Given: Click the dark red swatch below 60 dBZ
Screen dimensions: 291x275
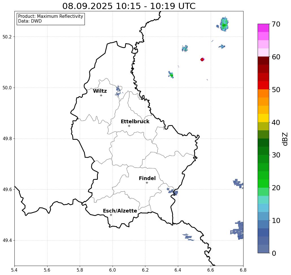Looking at the screenshot, I should pyautogui.click(x=263, y=61).
